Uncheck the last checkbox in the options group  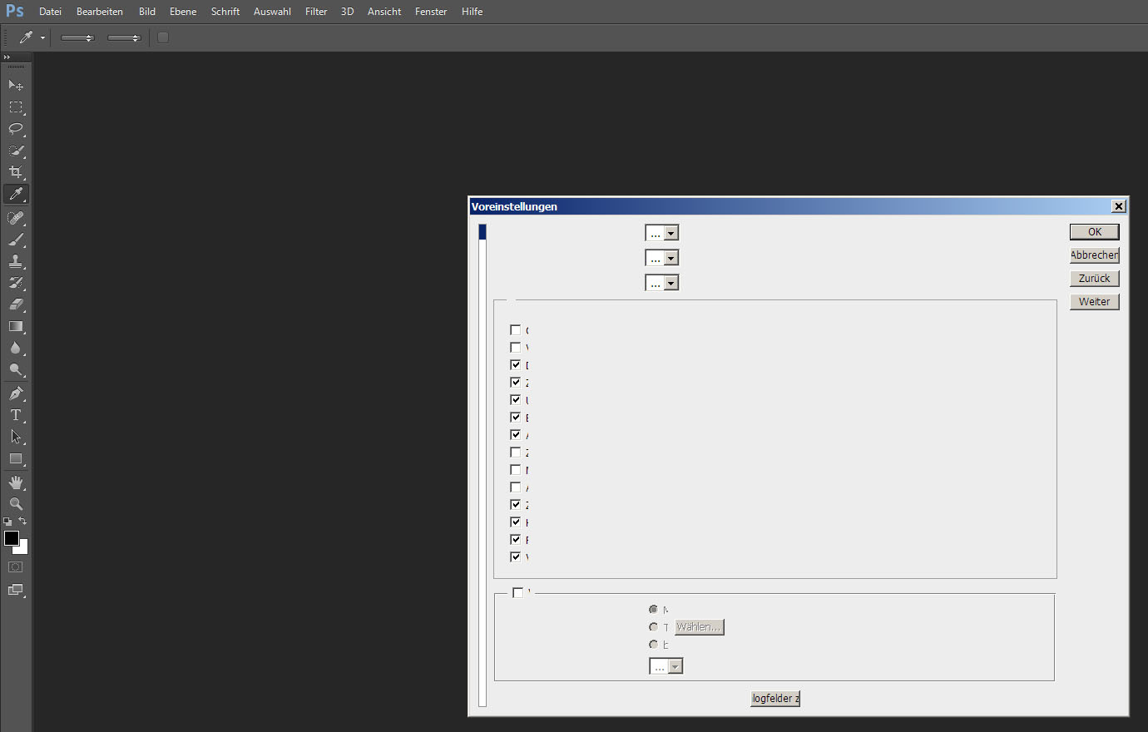[x=516, y=557]
